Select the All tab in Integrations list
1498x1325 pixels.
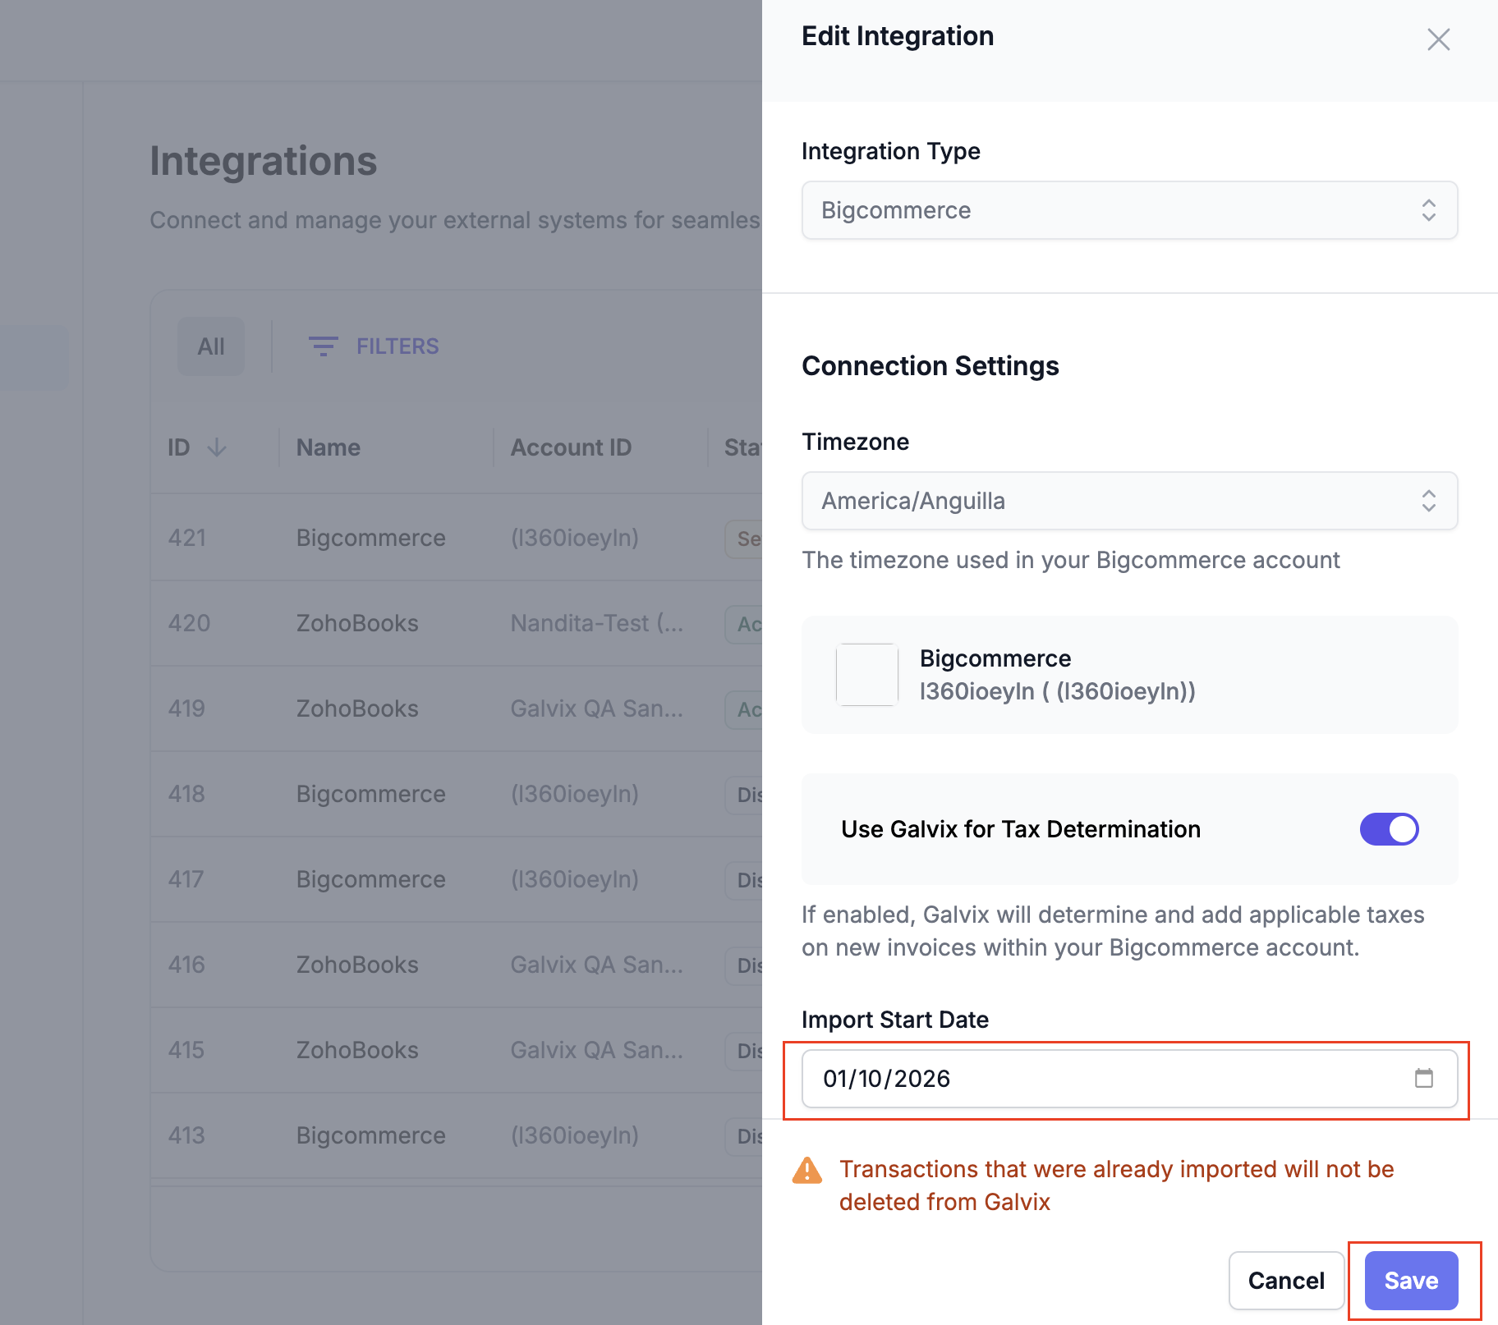[211, 346]
